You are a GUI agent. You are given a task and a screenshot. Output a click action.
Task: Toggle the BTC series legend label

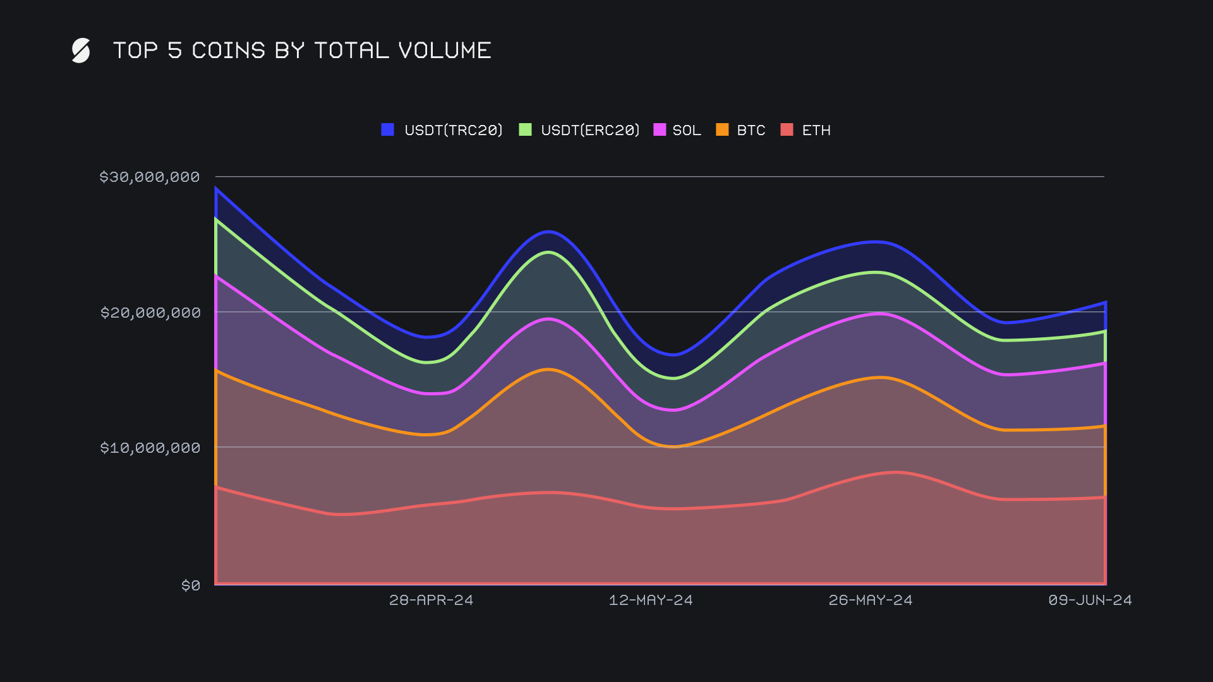click(751, 130)
